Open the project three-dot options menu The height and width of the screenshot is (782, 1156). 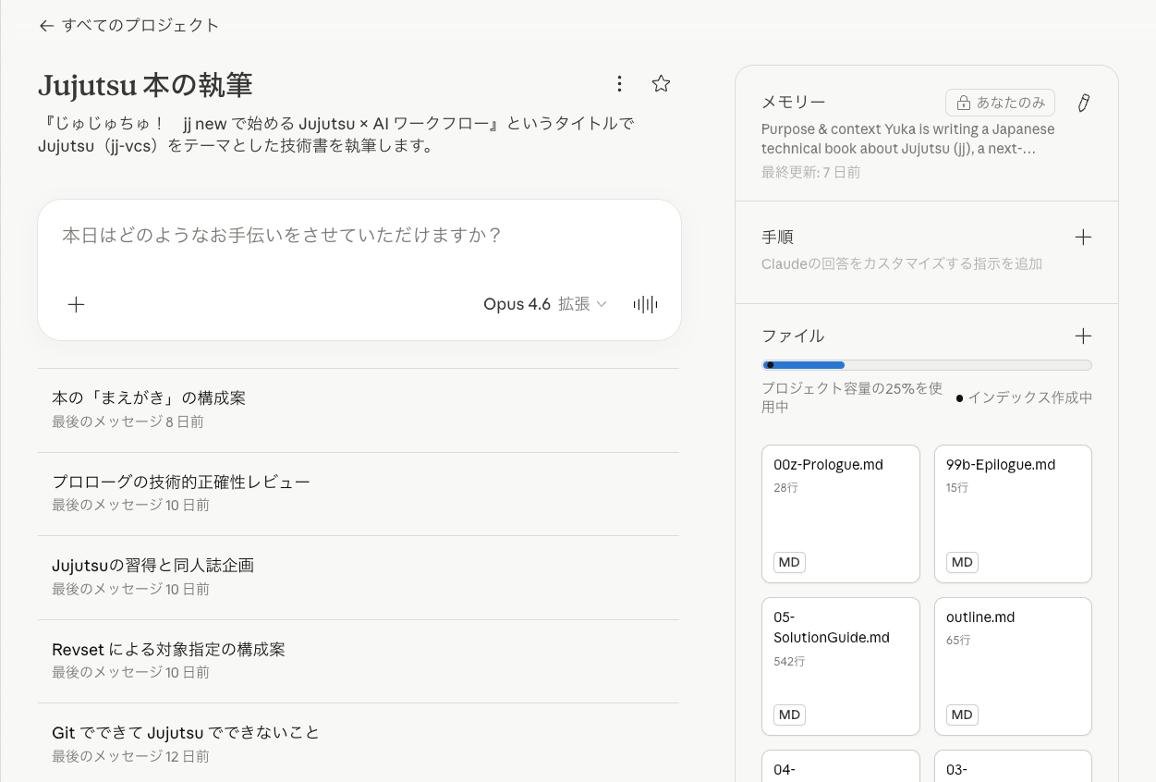[620, 84]
